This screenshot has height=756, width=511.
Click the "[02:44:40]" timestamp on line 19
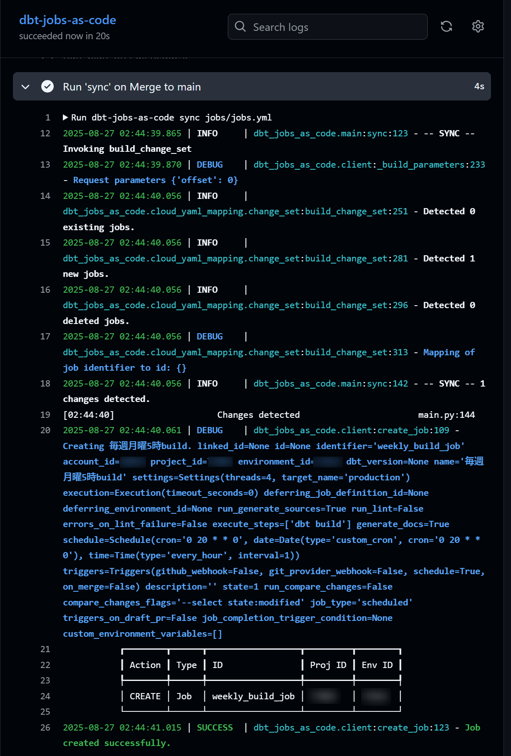(88, 415)
